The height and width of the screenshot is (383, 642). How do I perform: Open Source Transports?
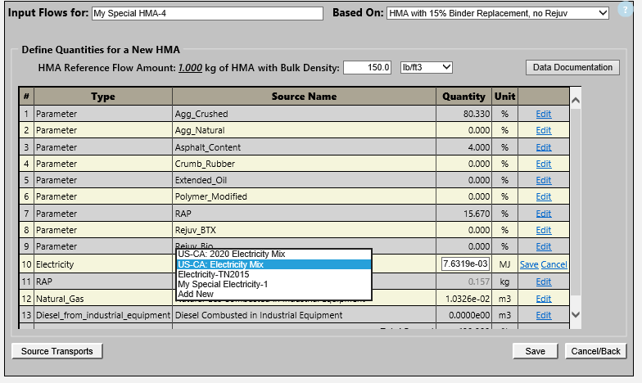click(57, 351)
